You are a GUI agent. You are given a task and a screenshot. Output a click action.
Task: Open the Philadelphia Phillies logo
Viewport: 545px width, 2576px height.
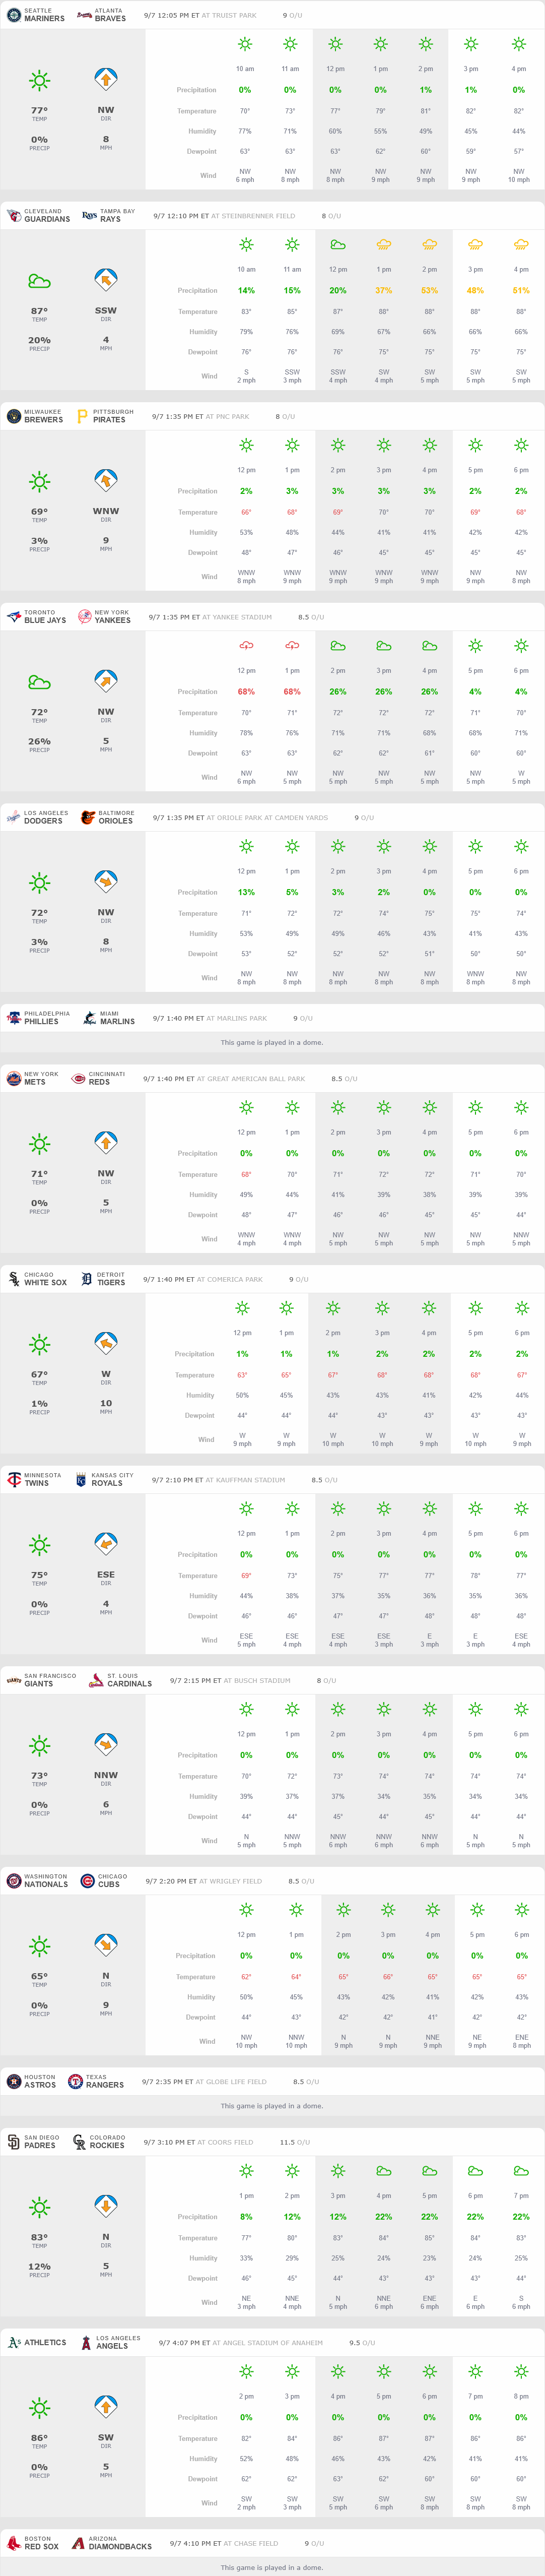click(14, 1018)
